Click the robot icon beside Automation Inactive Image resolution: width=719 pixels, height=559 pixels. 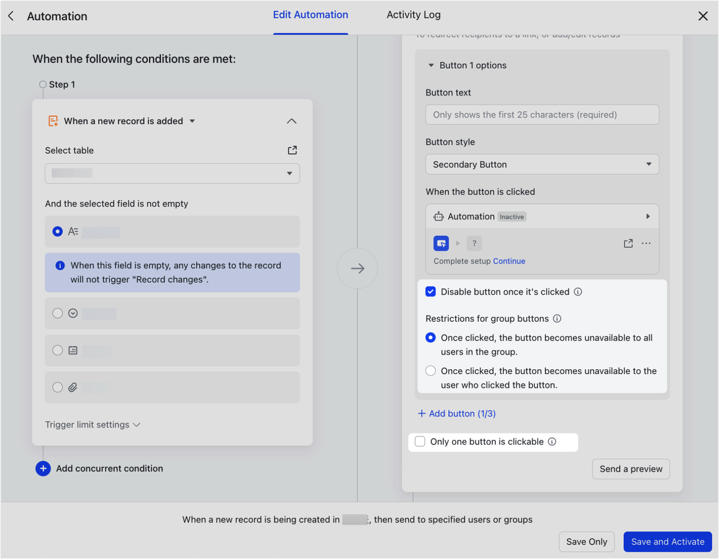tap(438, 217)
